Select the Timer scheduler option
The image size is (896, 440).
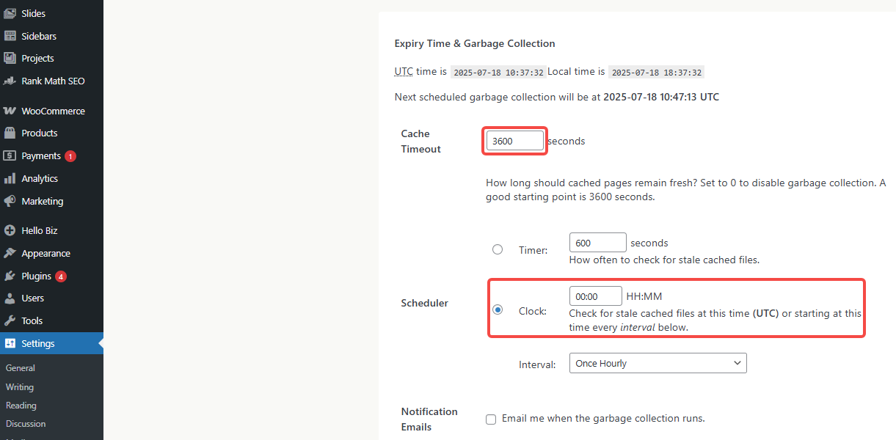point(498,249)
